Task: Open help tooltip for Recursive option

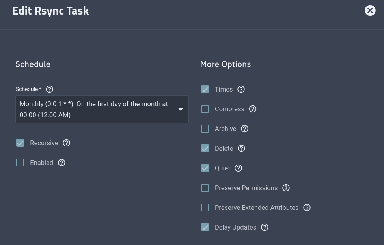Action: (67, 143)
